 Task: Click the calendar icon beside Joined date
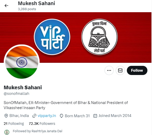[x=95, y=116]
